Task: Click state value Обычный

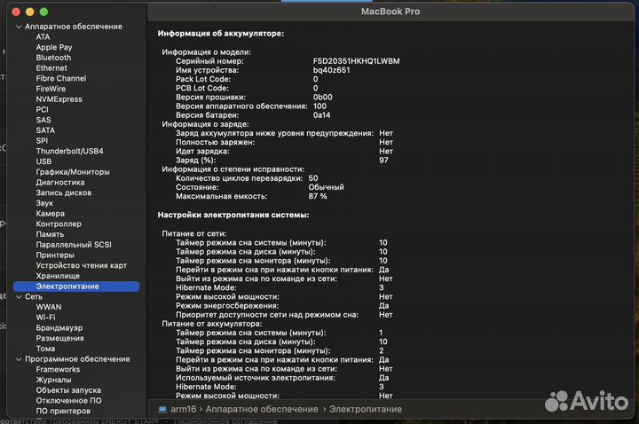Action: click(326, 187)
